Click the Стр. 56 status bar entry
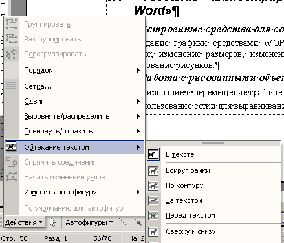This screenshot has width=284, height=243. (14, 238)
